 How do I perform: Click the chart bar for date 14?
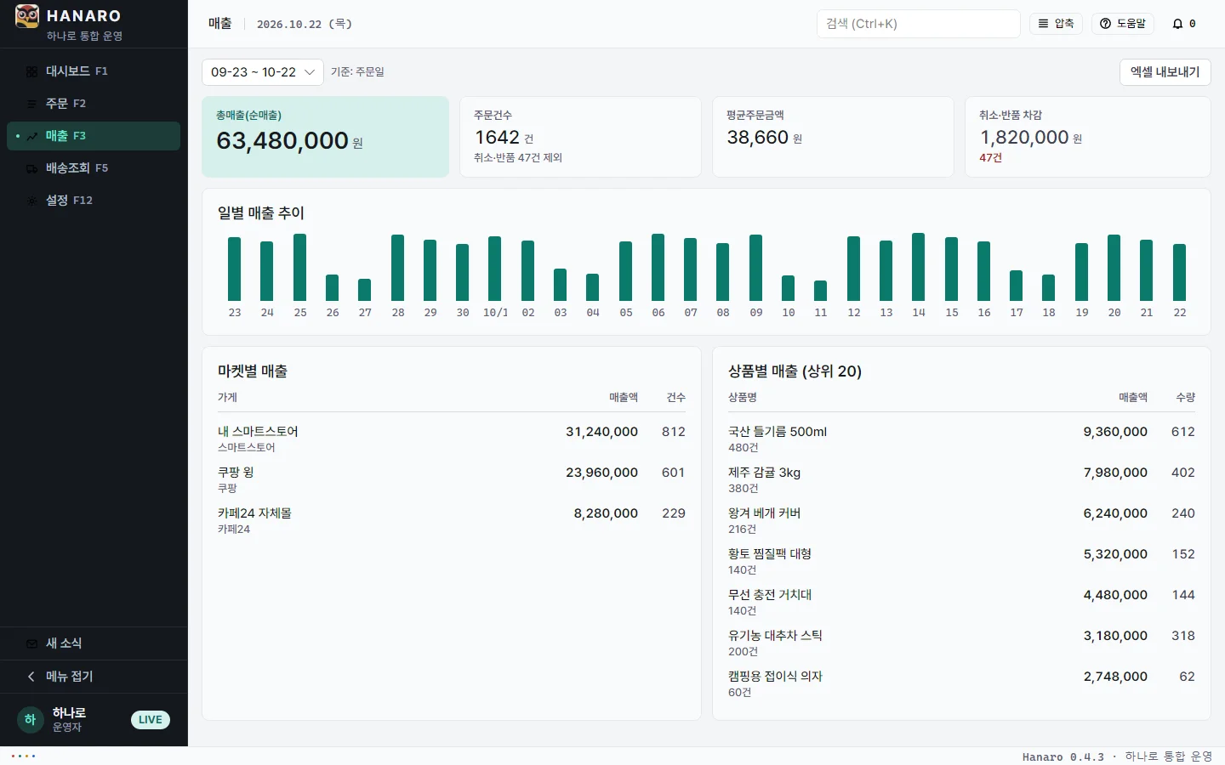[x=919, y=267]
